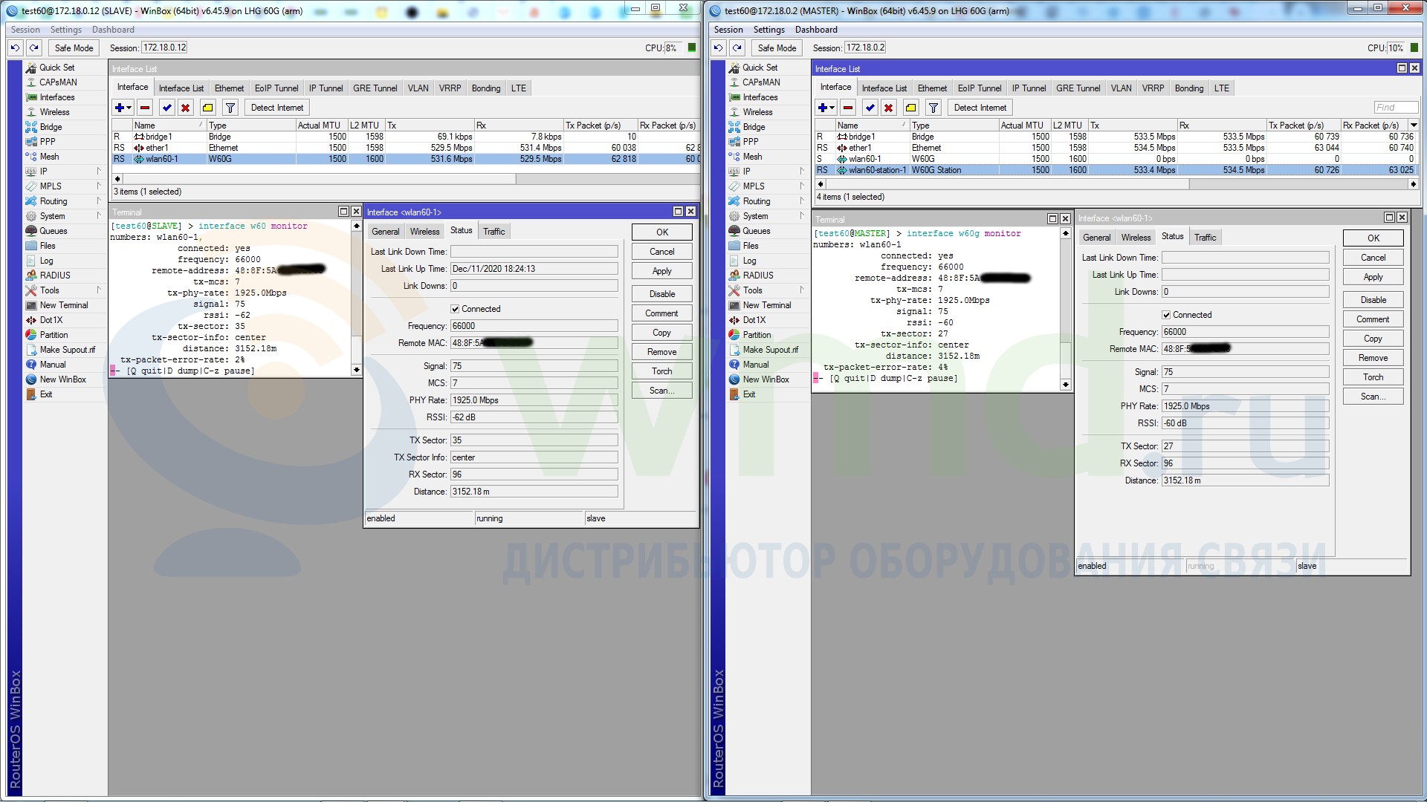
Task: Toggle Safe Mode in MASTER WinBox
Action: point(777,48)
